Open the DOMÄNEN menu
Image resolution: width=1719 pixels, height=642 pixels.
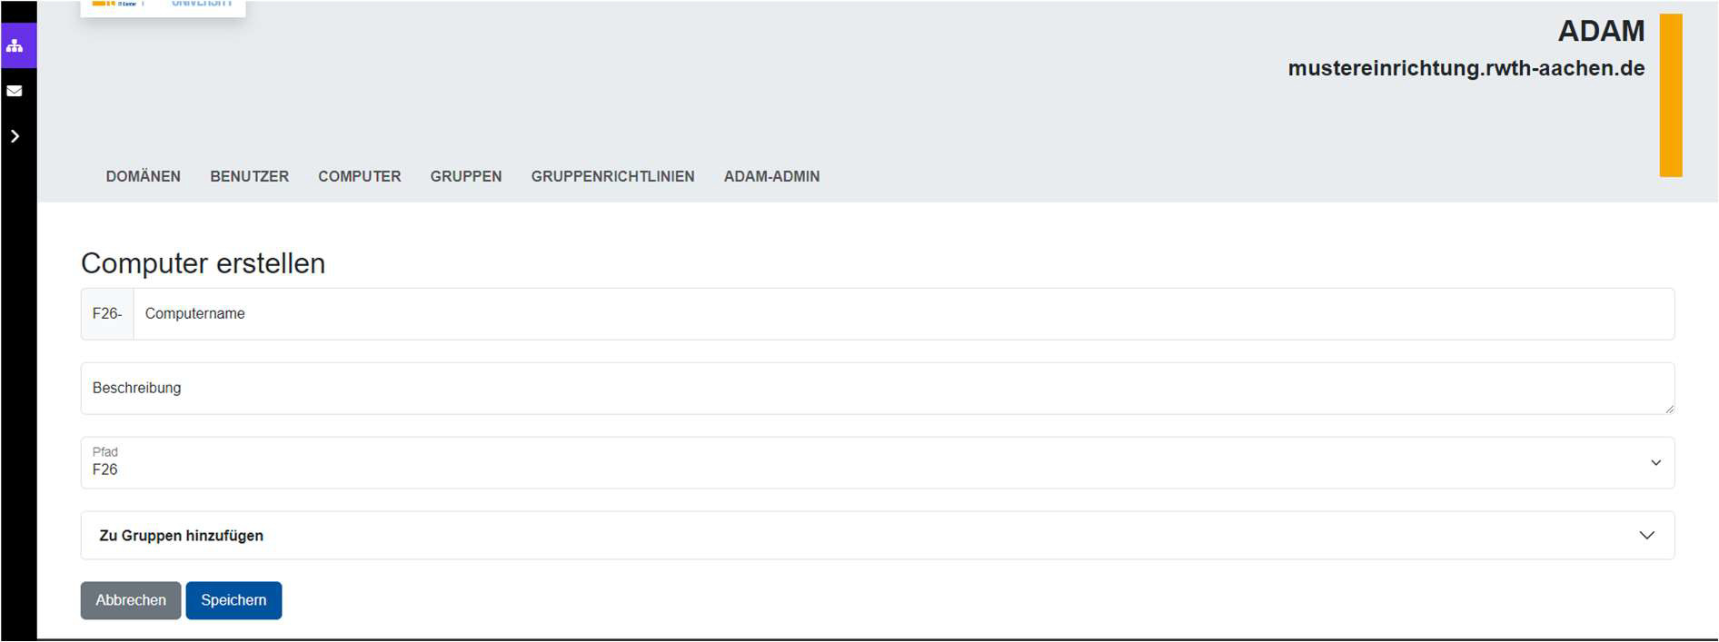(143, 176)
